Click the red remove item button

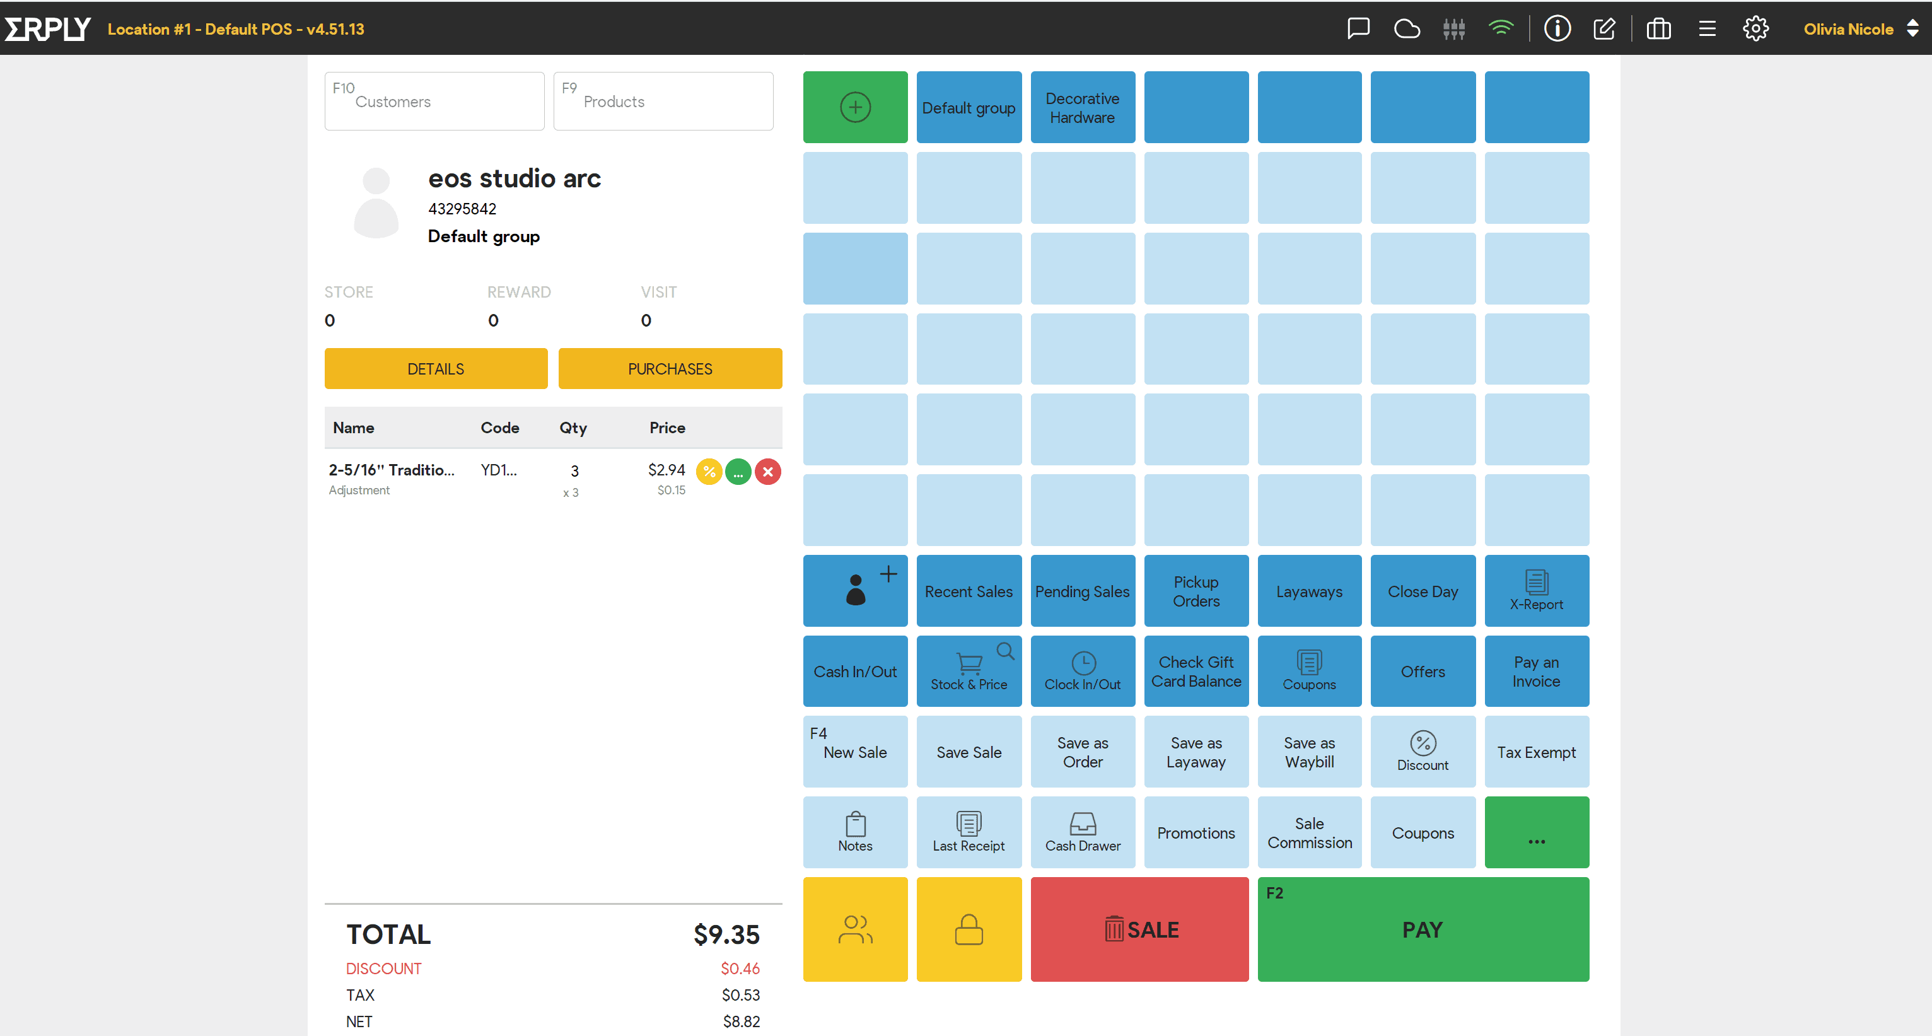(x=768, y=472)
